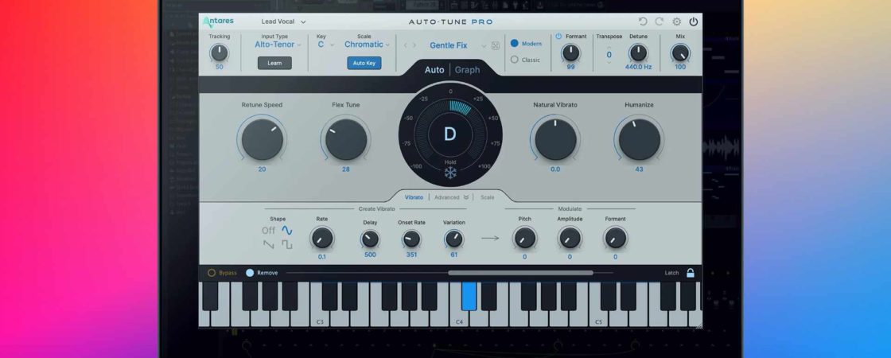Click the Onset Rate knob
Image resolution: width=891 pixels, height=358 pixels.
click(x=411, y=239)
